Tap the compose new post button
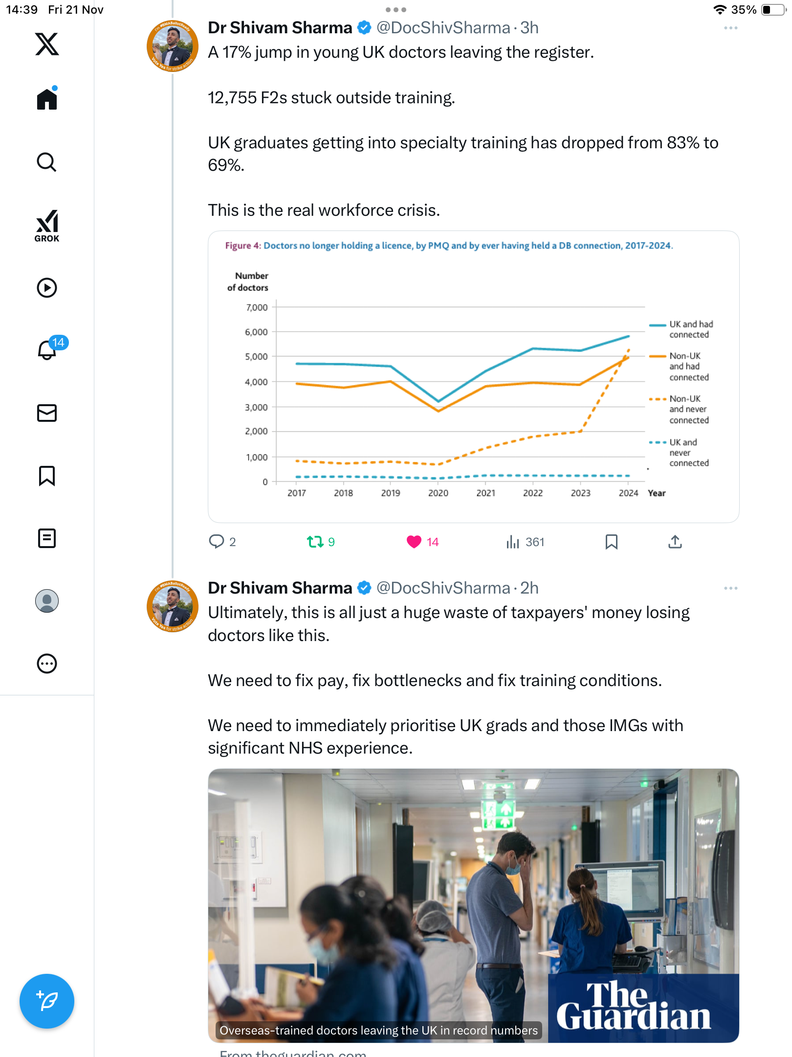The width and height of the screenshot is (792, 1057). 47,1001
